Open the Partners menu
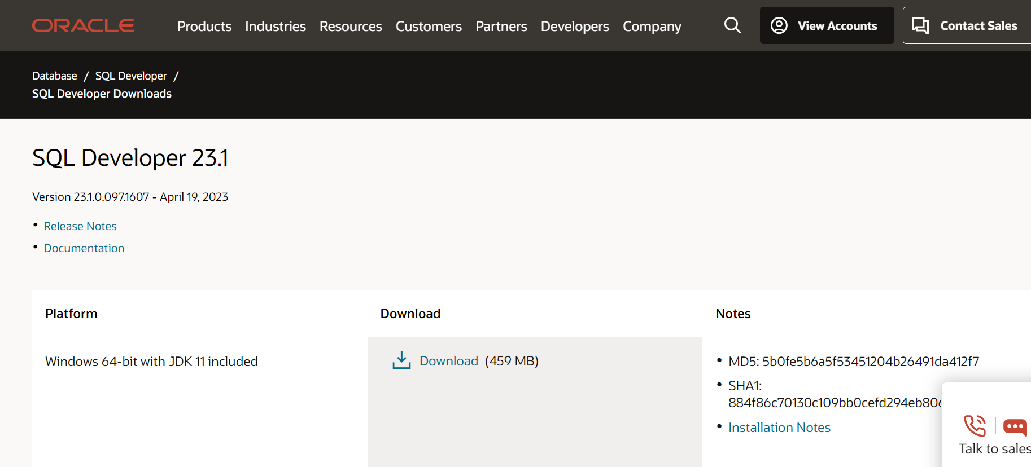Viewport: 1031px width, 467px height. coord(501,27)
